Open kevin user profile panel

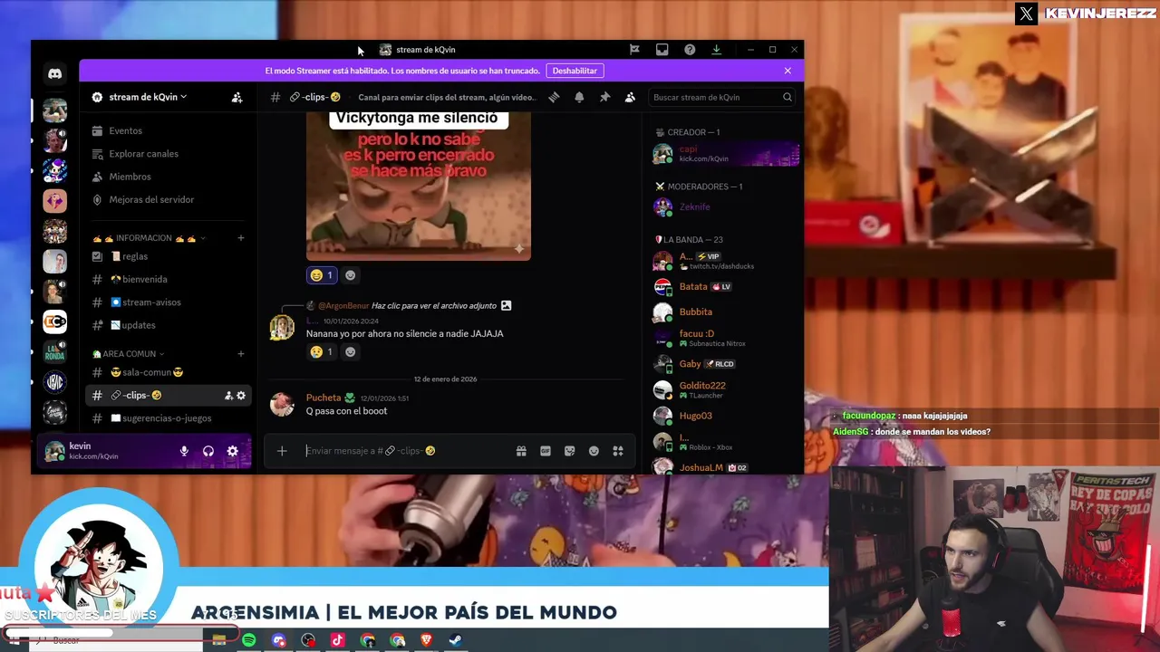coord(104,451)
